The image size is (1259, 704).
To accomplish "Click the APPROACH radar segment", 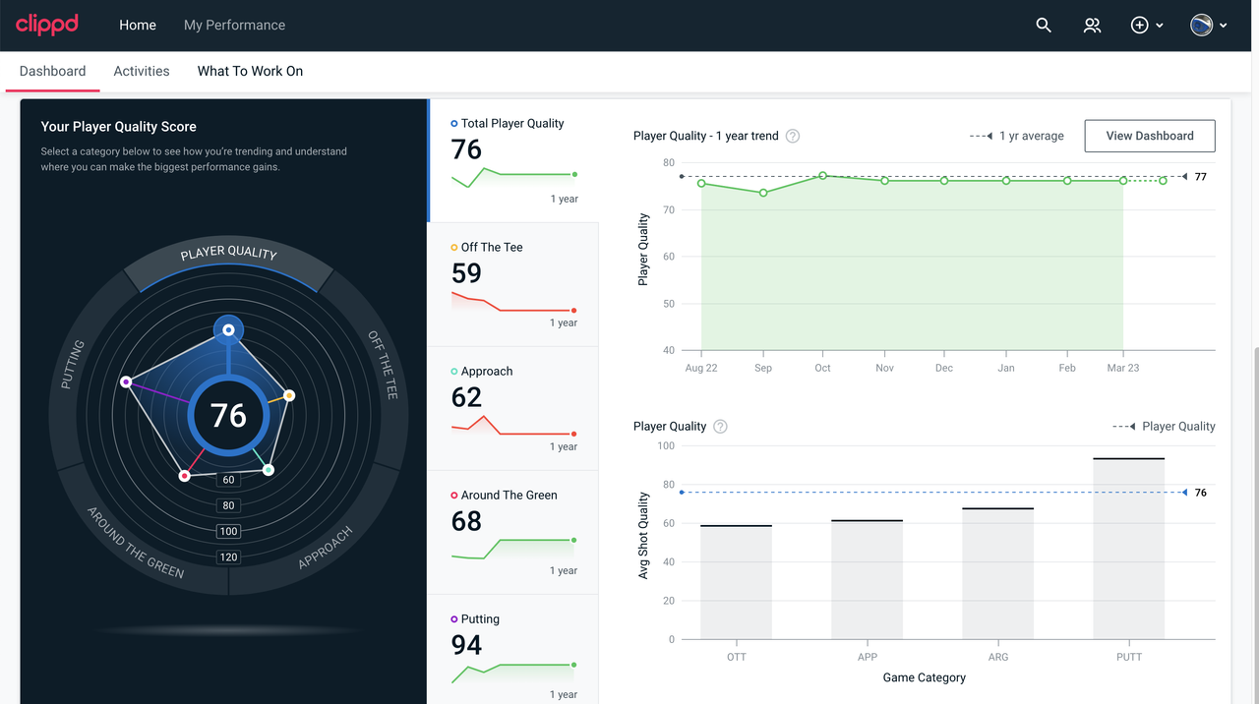I will (325, 549).
